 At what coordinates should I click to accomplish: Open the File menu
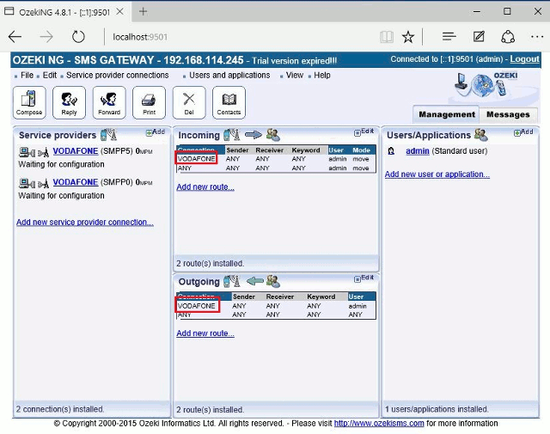point(27,76)
